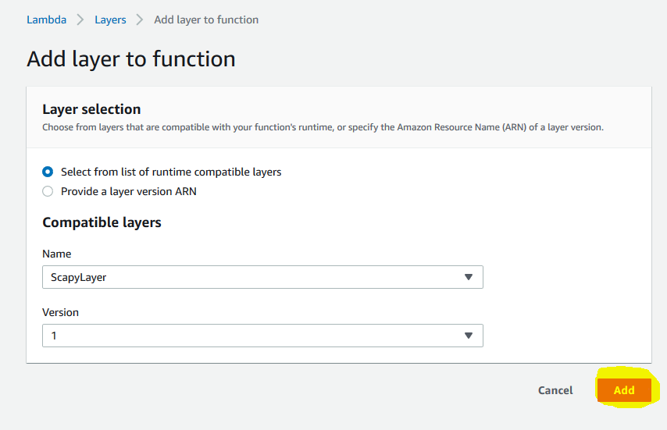Open the Lambda breadcrumb link
Image resolution: width=667 pixels, height=430 pixels.
click(x=46, y=20)
